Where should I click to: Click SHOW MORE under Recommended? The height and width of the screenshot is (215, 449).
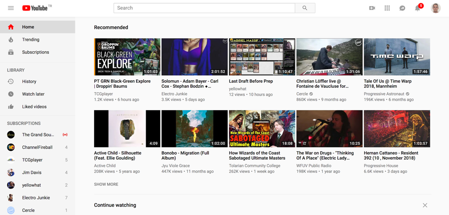tap(106, 185)
